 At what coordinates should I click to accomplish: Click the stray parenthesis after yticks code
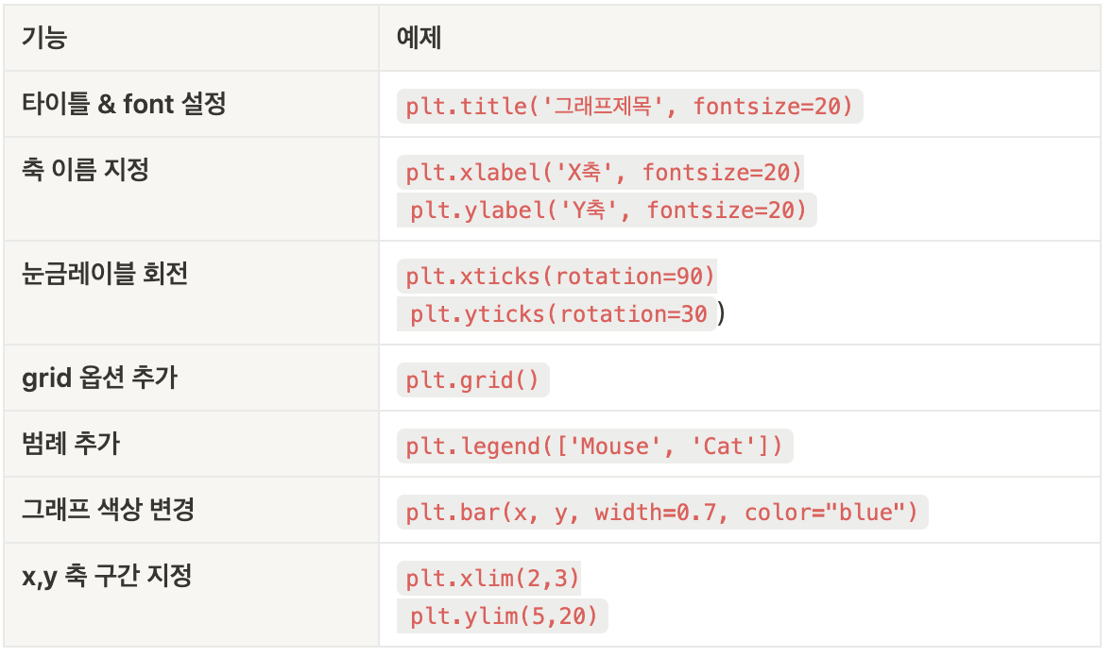pyautogui.click(x=721, y=312)
